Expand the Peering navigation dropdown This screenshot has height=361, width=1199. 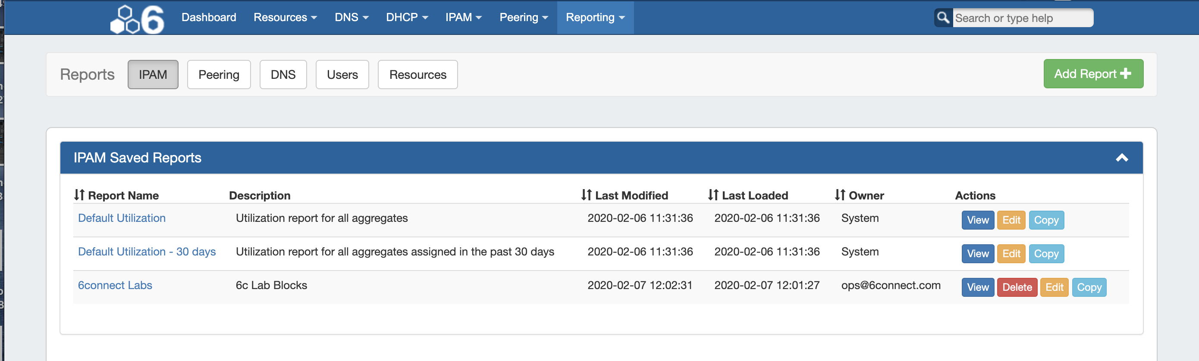tap(524, 18)
